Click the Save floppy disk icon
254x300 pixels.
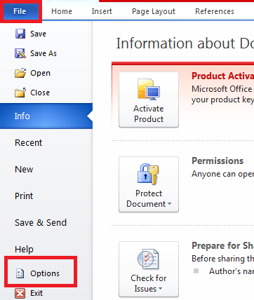tap(20, 34)
